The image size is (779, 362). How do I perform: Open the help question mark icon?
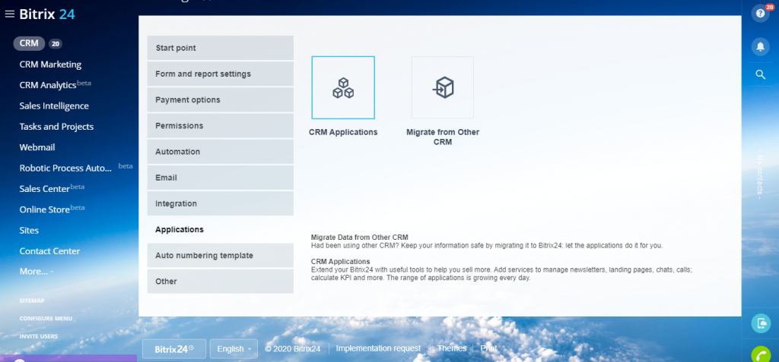click(760, 14)
